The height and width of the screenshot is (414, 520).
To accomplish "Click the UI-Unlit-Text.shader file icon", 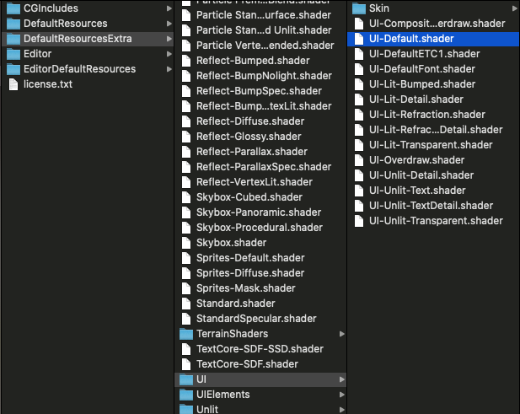I will 359,191.
